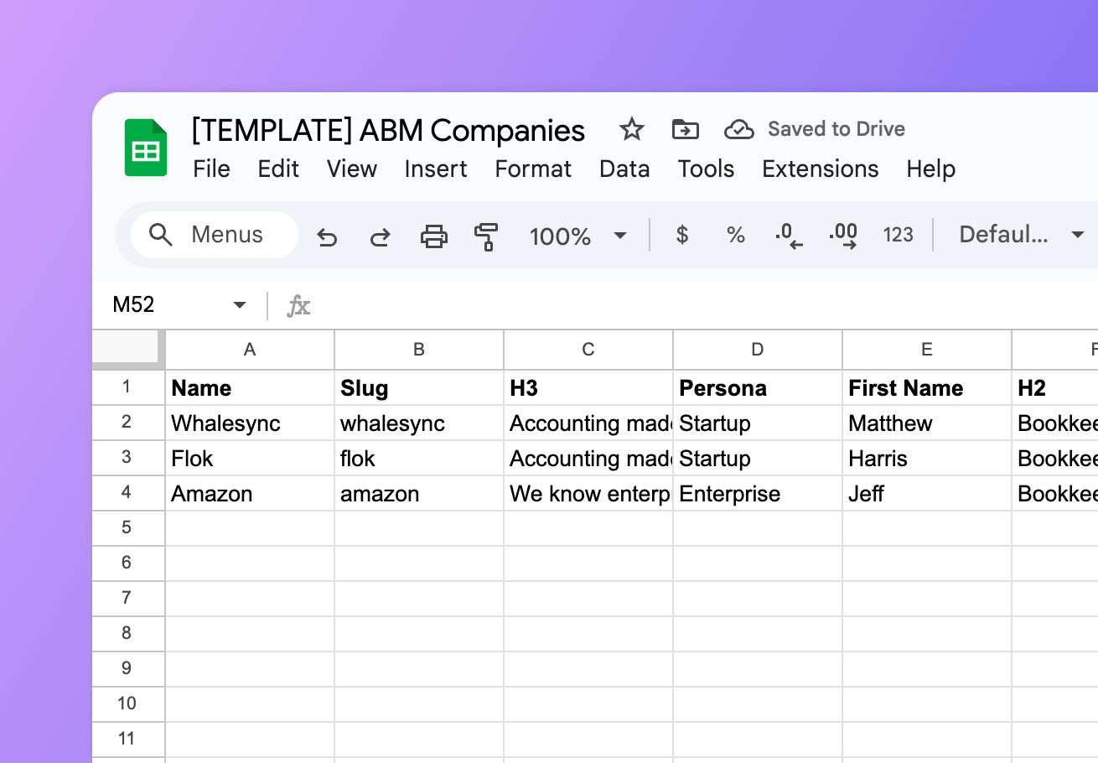Click the redo arrow icon

[380, 236]
